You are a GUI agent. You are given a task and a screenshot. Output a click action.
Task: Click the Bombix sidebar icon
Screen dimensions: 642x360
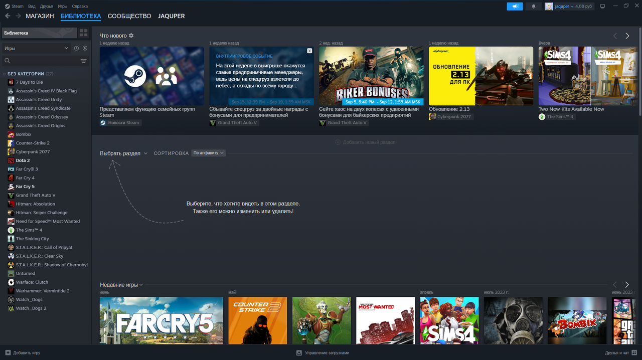11,134
